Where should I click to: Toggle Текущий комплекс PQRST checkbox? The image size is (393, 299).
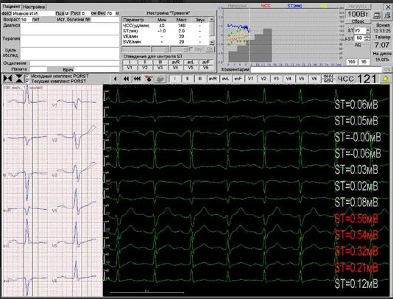[27, 81]
